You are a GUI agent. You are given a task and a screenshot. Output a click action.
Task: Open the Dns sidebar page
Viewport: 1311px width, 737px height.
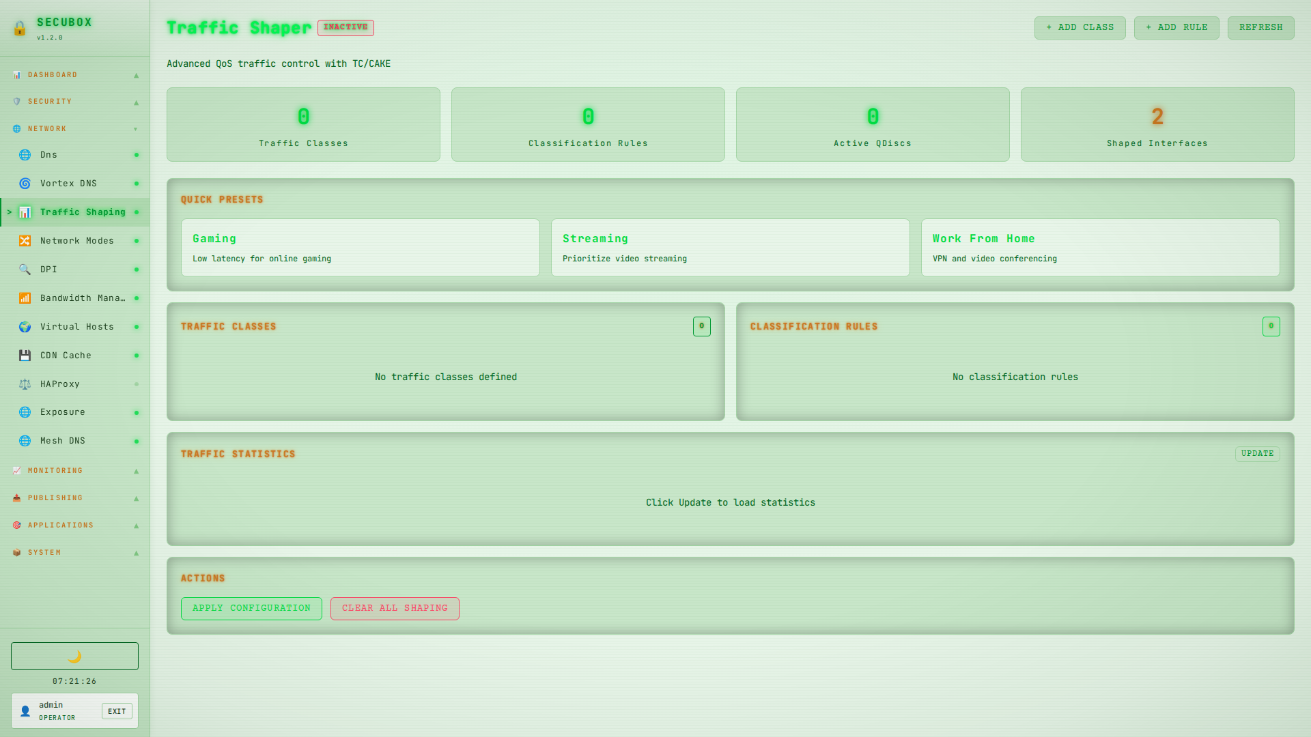click(48, 155)
